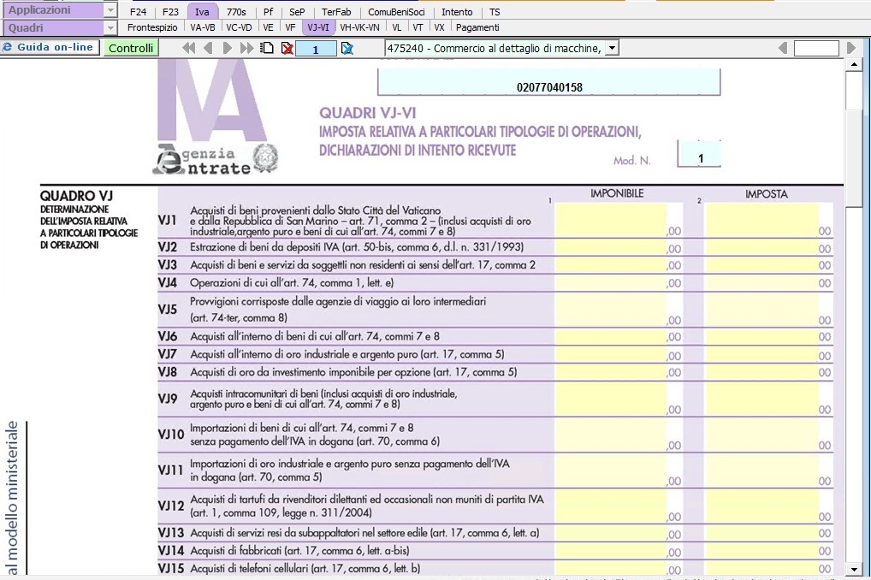The width and height of the screenshot is (871, 580).
Task: Go to the VH-VK-VN quadro tab
Action: pos(359,27)
